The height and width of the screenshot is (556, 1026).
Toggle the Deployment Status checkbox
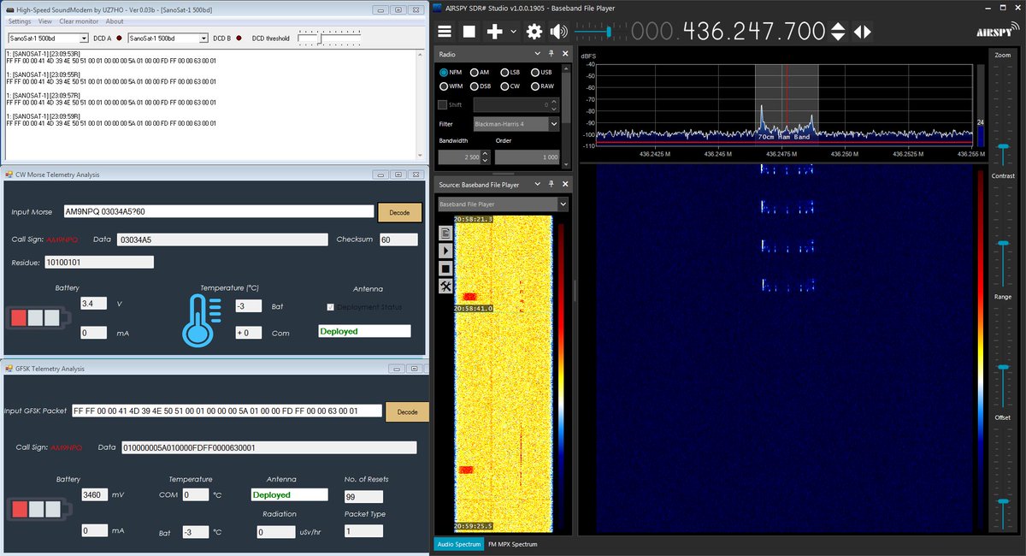tap(330, 307)
